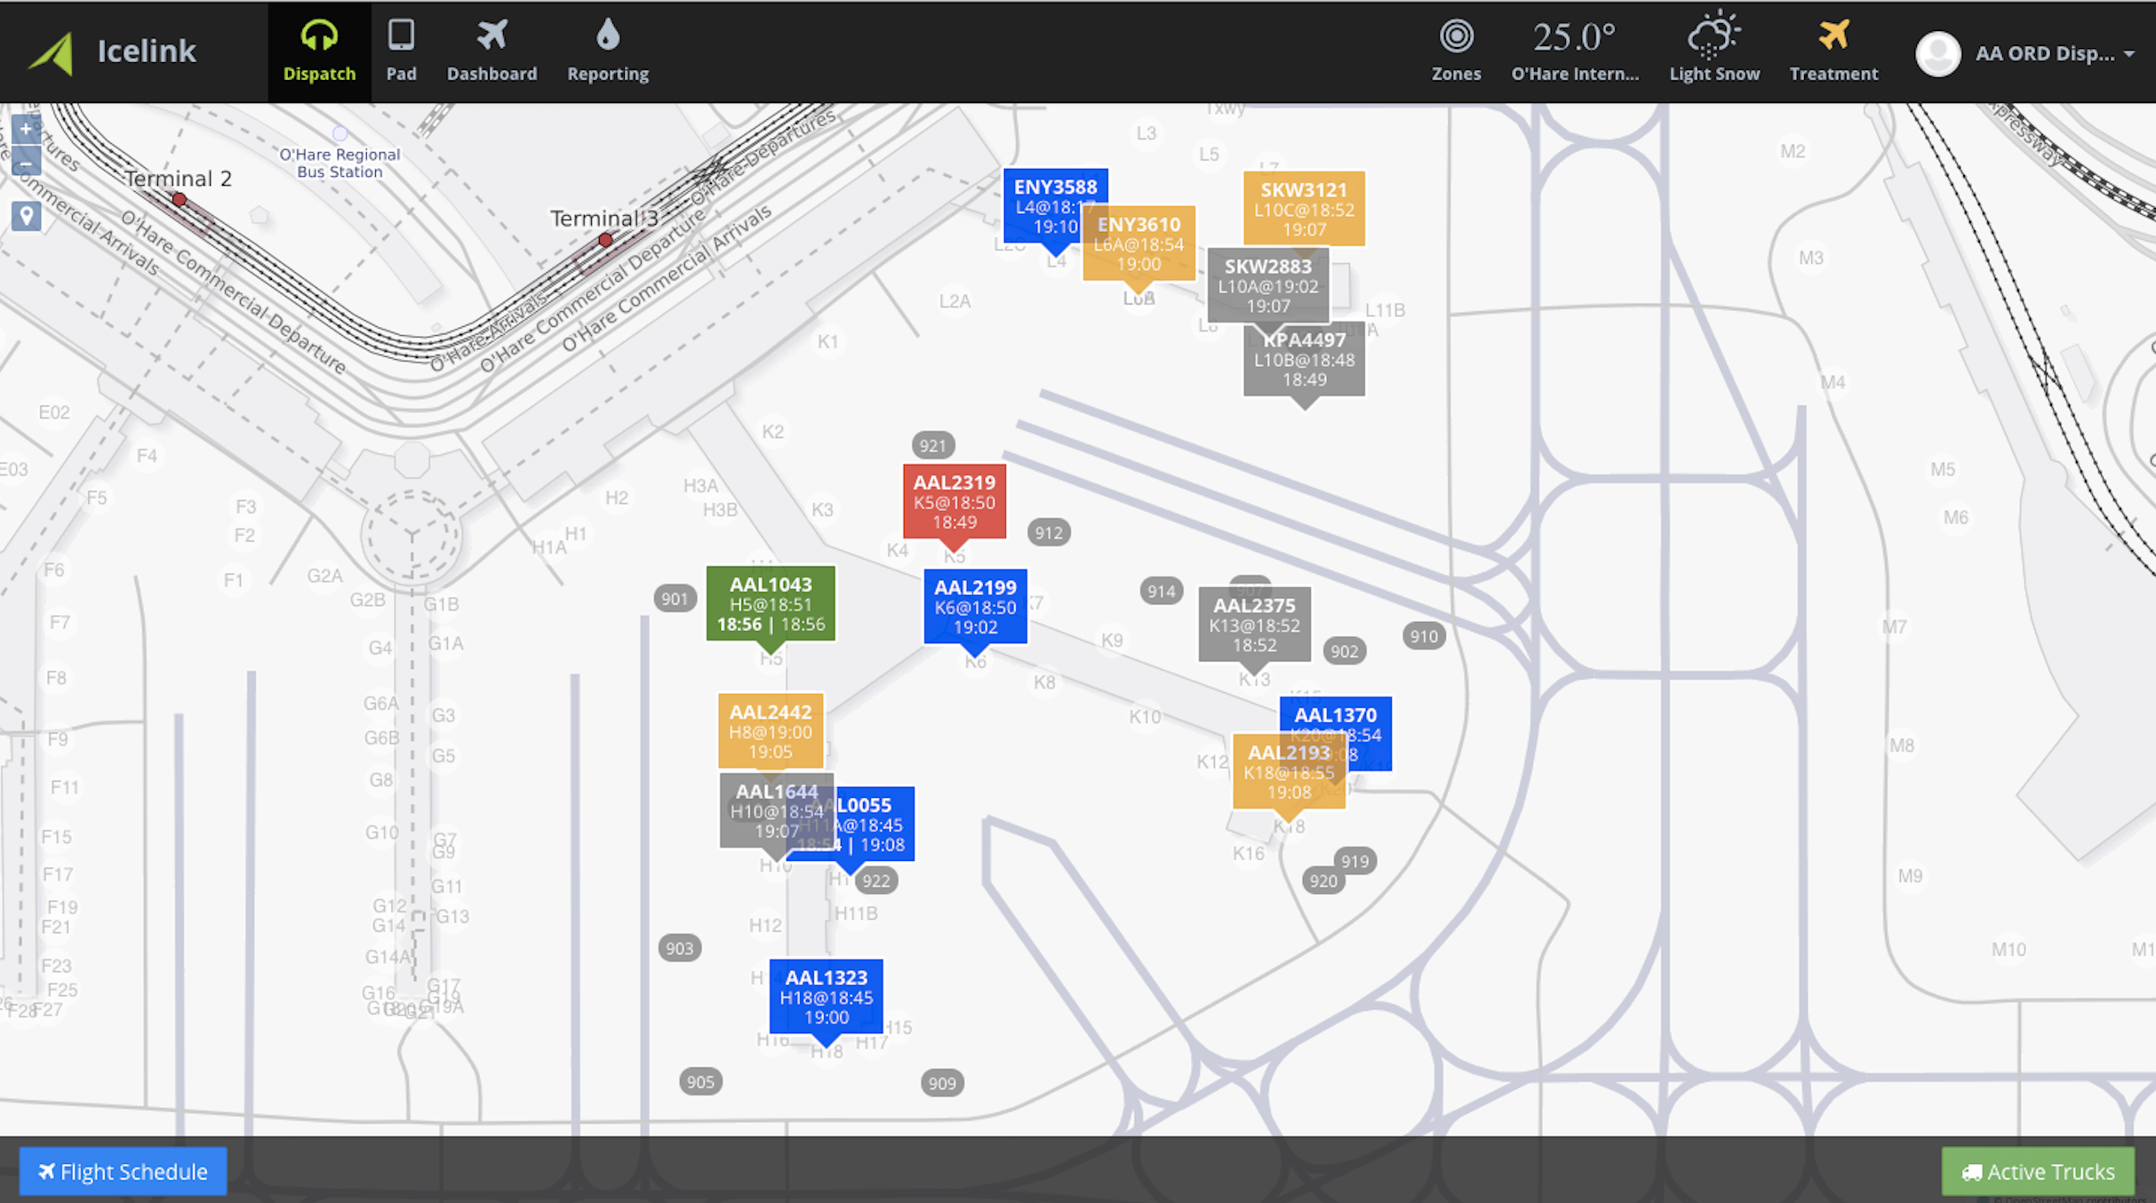Click gate label E02 on the map
Viewport: 2156px width, 1203px height.
pos(54,412)
